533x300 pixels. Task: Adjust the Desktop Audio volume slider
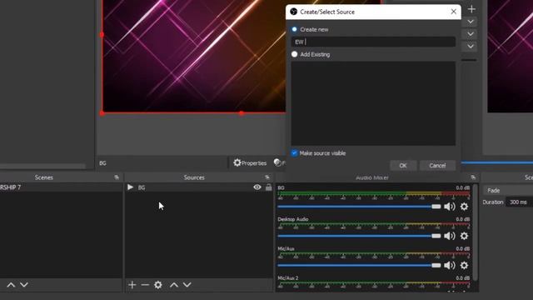point(359,236)
